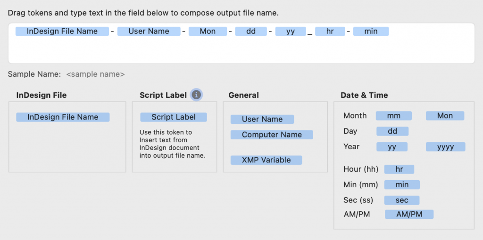This screenshot has height=240, width=483.
Task: Select User Name token in name field
Action: [149, 32]
